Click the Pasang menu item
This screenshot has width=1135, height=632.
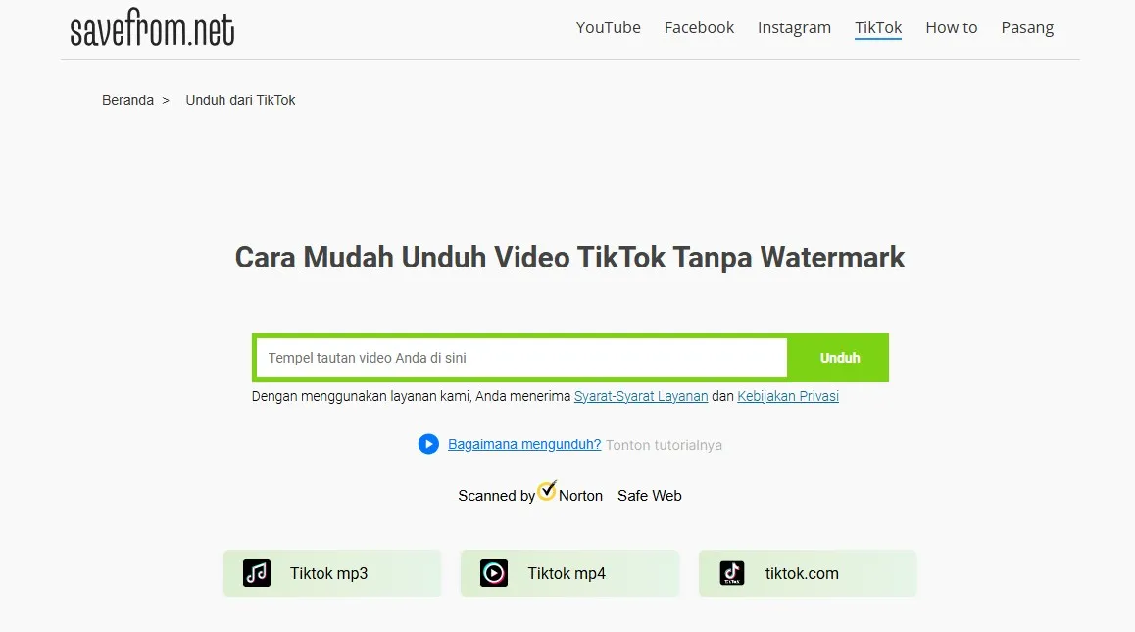1027,27
